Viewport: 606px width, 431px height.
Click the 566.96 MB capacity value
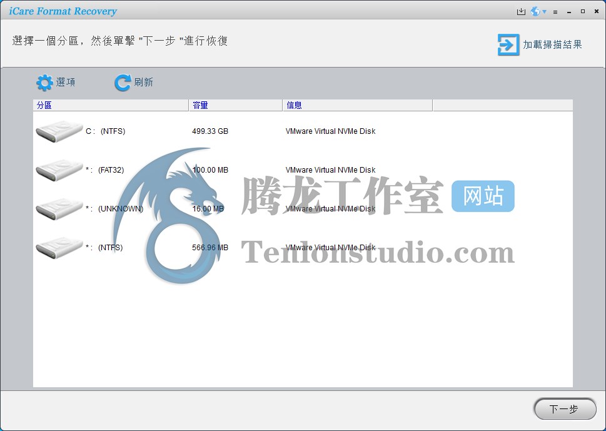point(210,247)
